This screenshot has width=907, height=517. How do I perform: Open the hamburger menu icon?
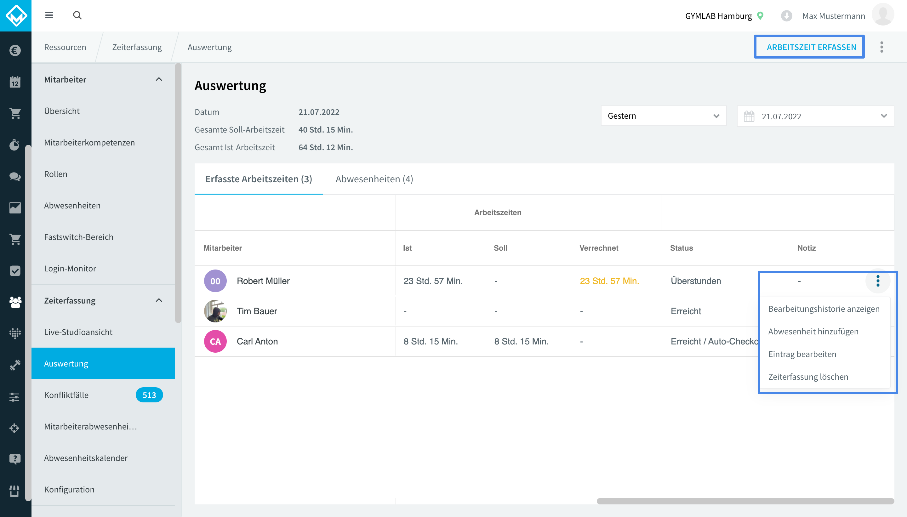[x=49, y=15]
